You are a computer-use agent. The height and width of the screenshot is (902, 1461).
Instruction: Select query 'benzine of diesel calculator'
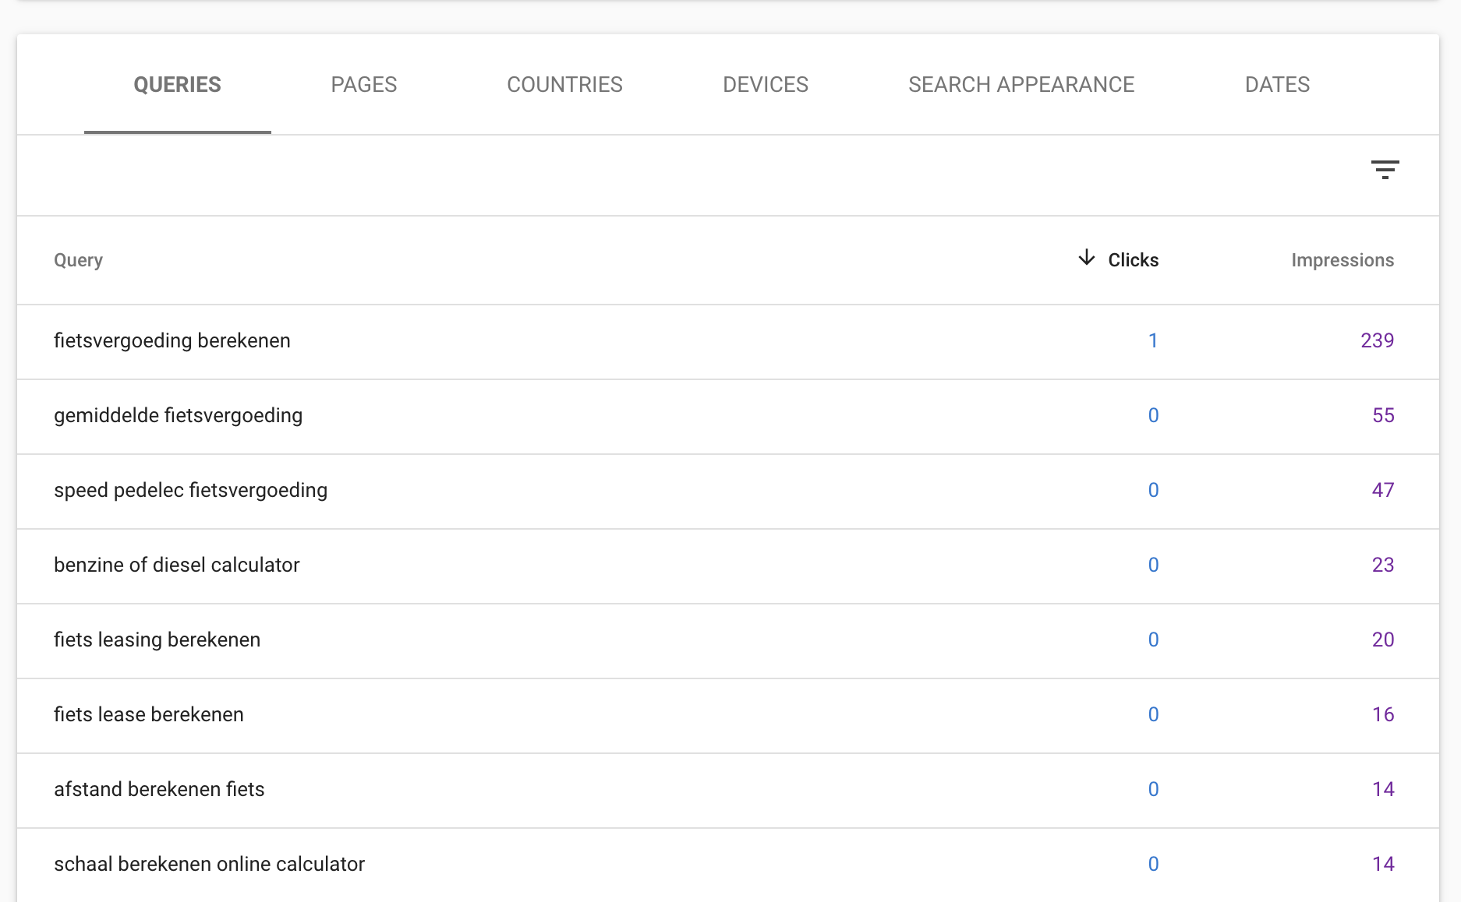[x=176, y=566]
